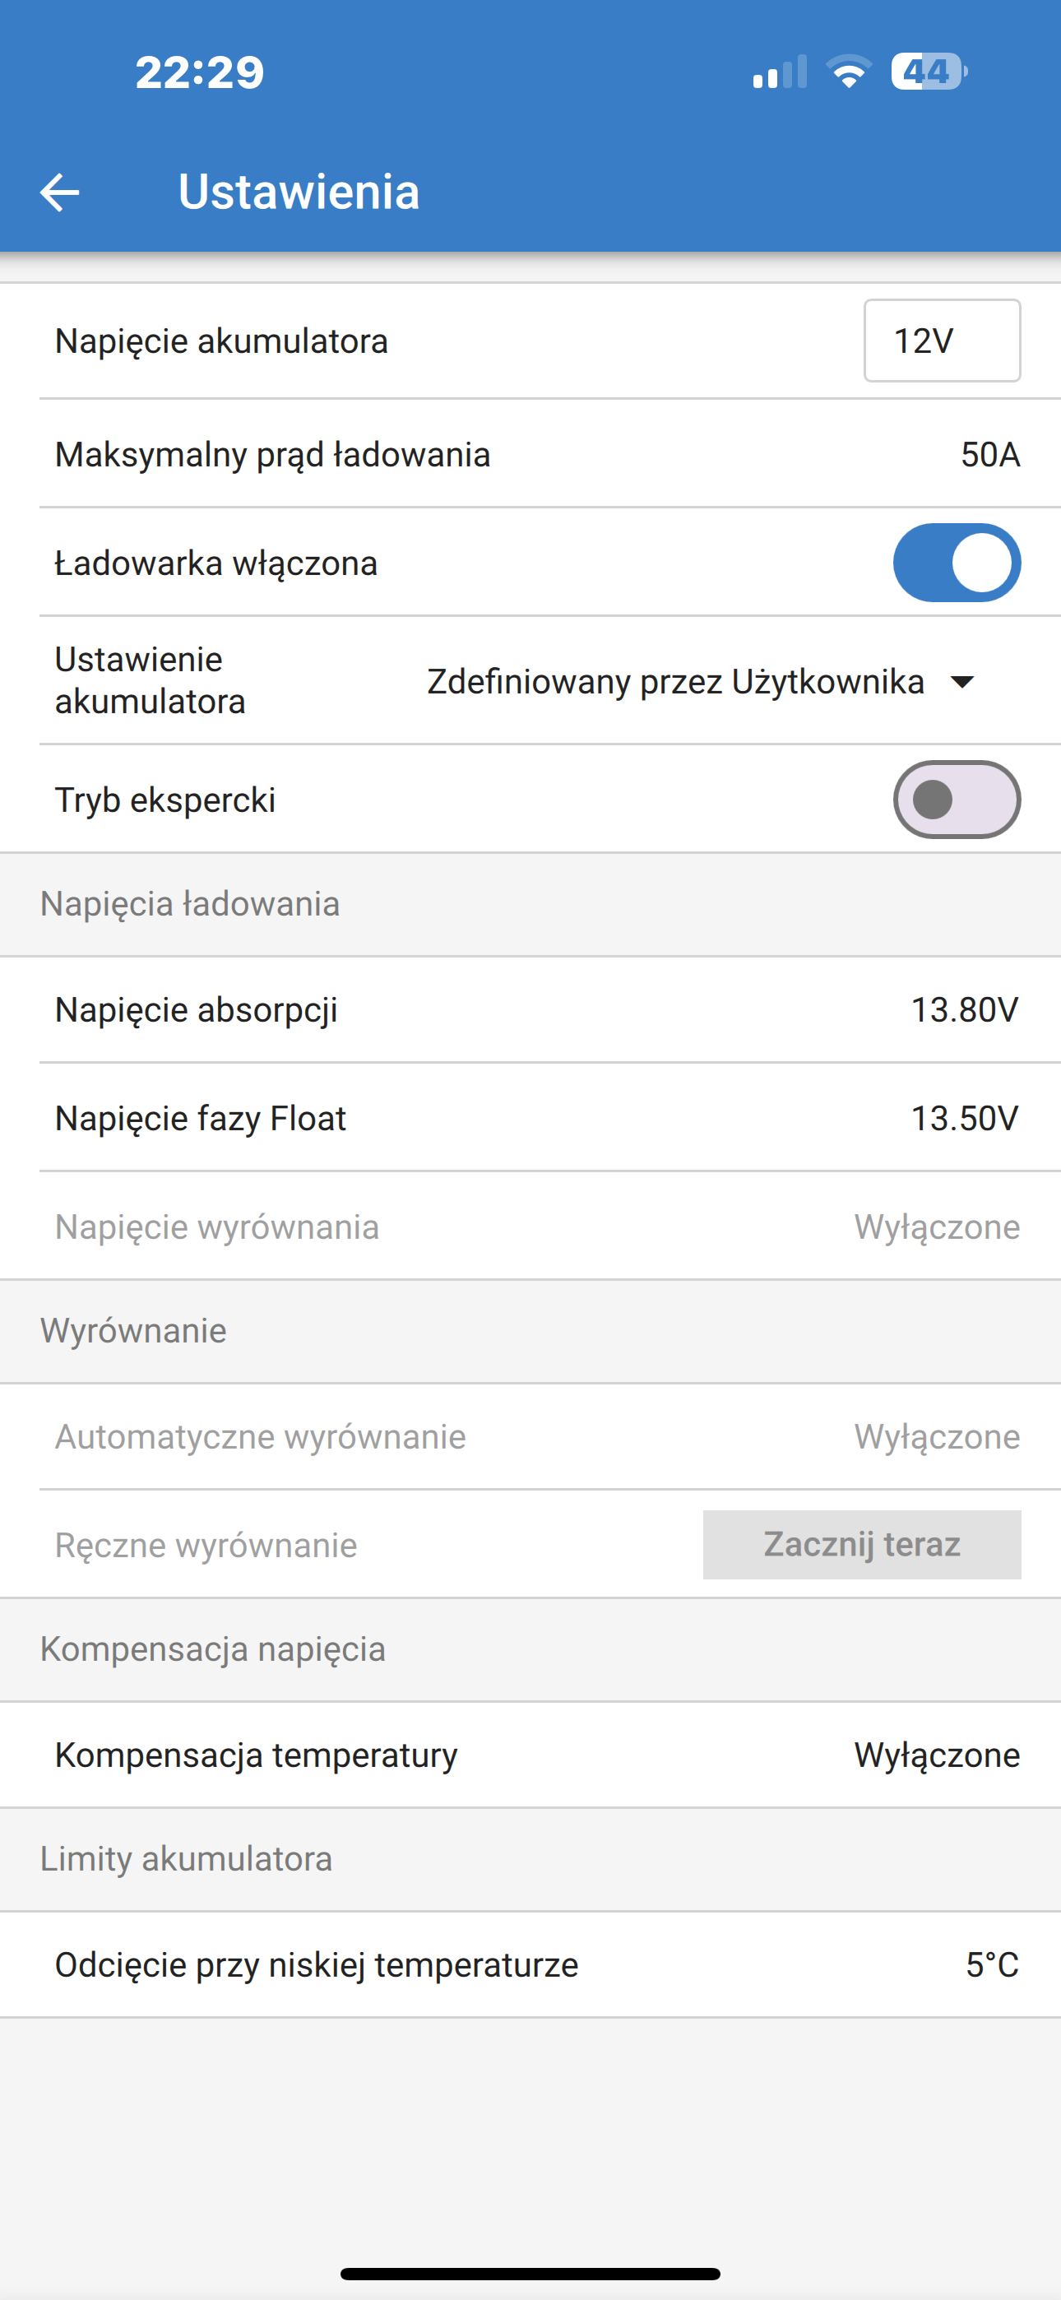Open Kompensacja temperatury setting
The height and width of the screenshot is (2300, 1061).
click(530, 1755)
